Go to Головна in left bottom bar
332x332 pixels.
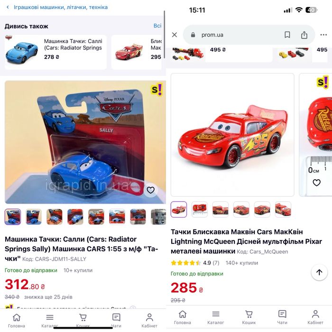coord(17,320)
